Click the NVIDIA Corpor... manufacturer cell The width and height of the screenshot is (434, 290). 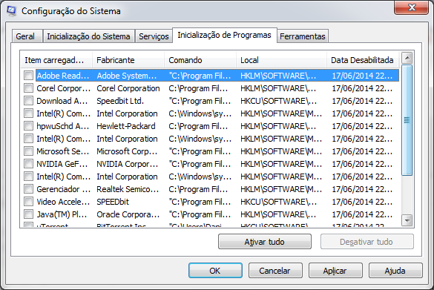[128, 164]
